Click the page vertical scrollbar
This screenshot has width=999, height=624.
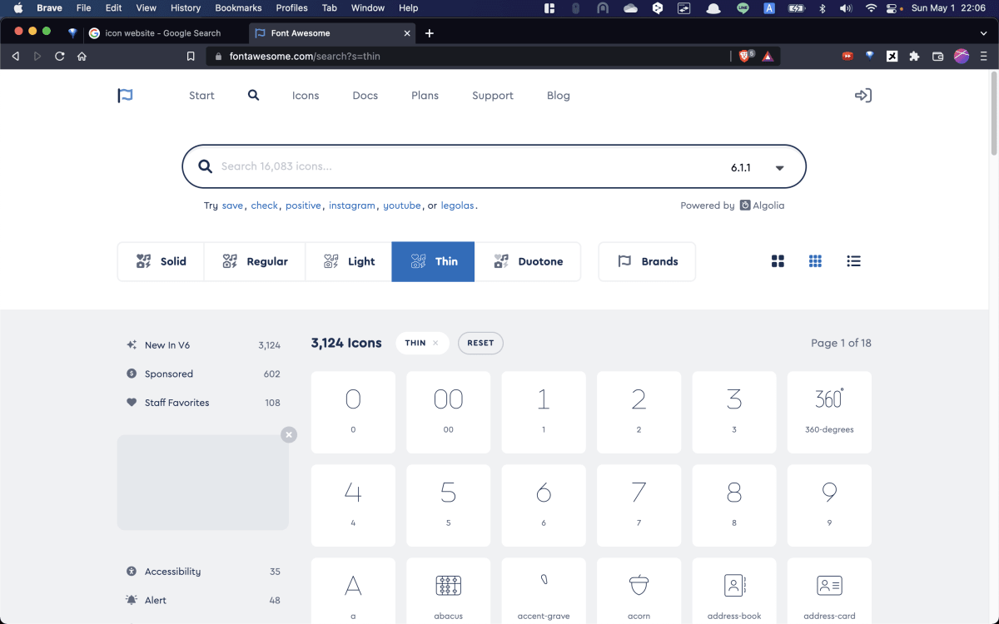[x=993, y=112]
